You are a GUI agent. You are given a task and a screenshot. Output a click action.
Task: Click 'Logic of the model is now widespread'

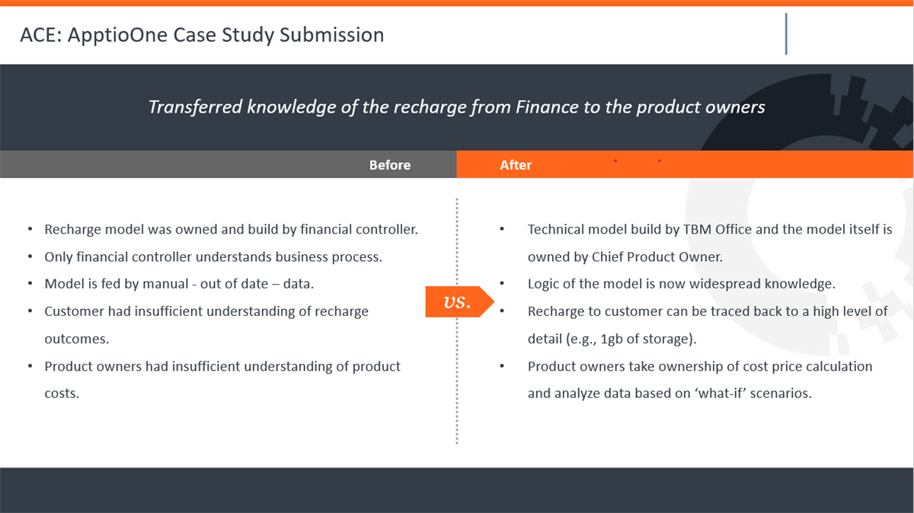click(682, 284)
